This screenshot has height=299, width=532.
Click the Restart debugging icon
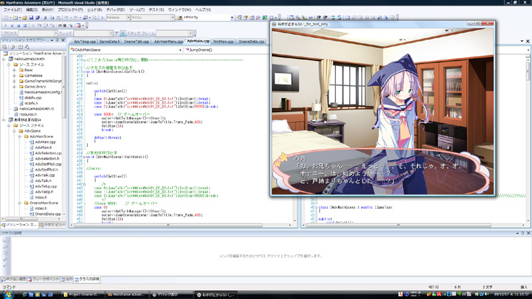click(25, 25)
